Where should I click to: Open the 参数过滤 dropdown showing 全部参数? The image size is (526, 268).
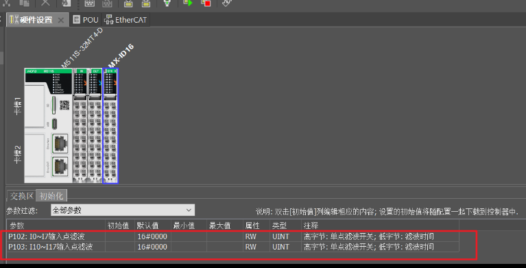point(123,210)
